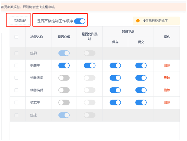Click the 功能名称 column header
Screen dimensions: 187x141
[37, 37]
